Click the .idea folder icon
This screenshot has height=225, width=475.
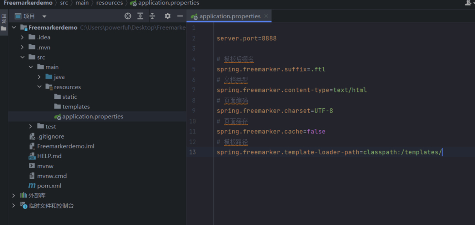[32, 37]
